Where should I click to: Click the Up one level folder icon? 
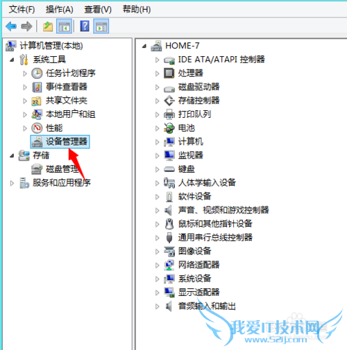48,26
